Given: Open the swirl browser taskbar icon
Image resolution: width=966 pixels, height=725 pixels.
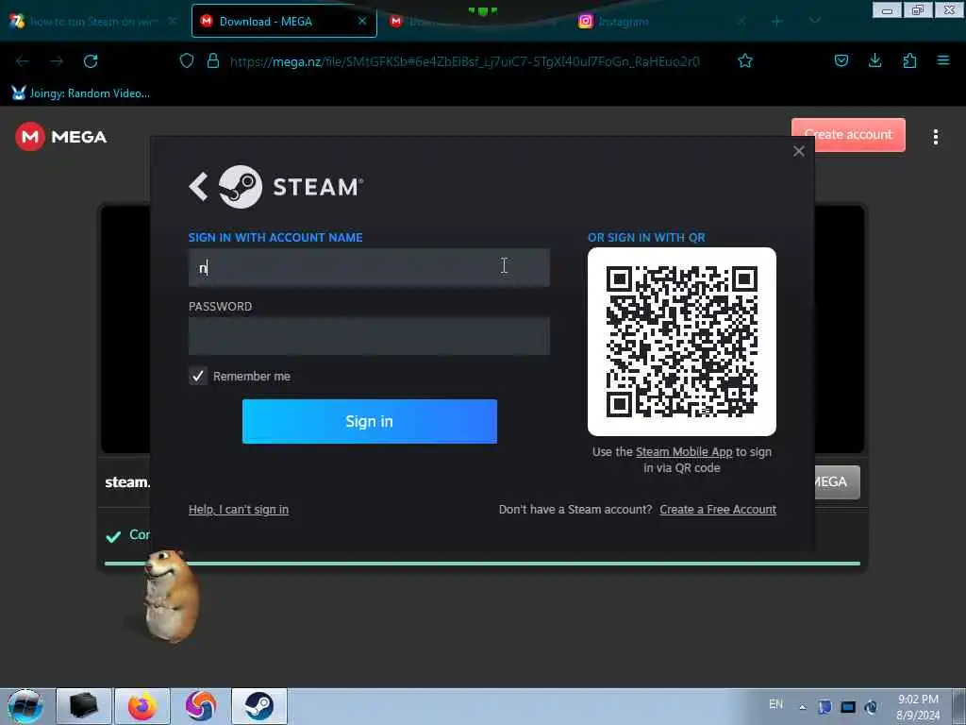Looking at the screenshot, I should pos(201,706).
